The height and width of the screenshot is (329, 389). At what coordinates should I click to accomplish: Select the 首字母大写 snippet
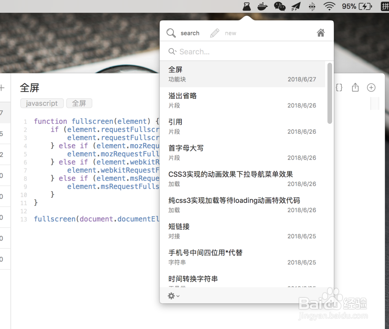pyautogui.click(x=242, y=153)
